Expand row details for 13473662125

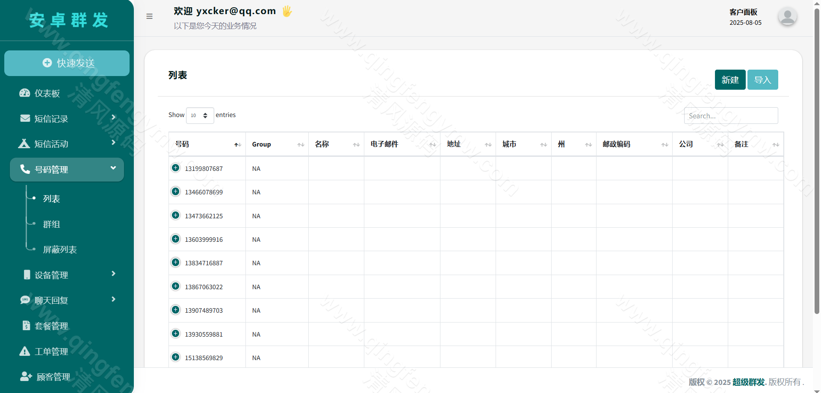pos(175,215)
